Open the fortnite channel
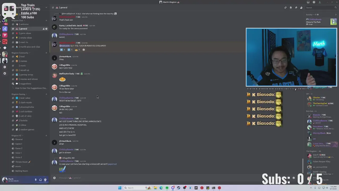The height and width of the screenshot is (191, 339). [x=30, y=120]
